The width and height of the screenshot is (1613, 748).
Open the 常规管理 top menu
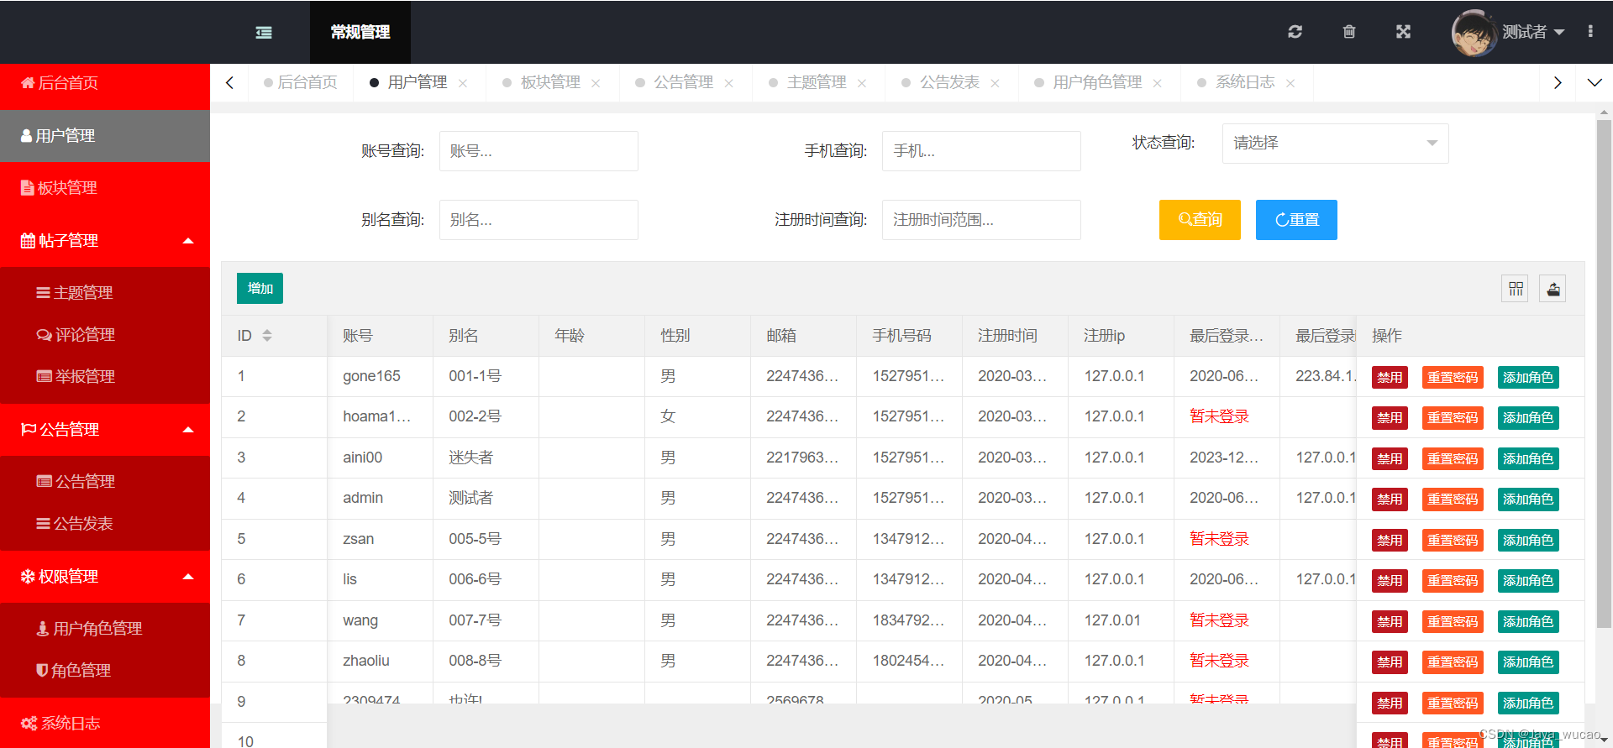(x=360, y=32)
